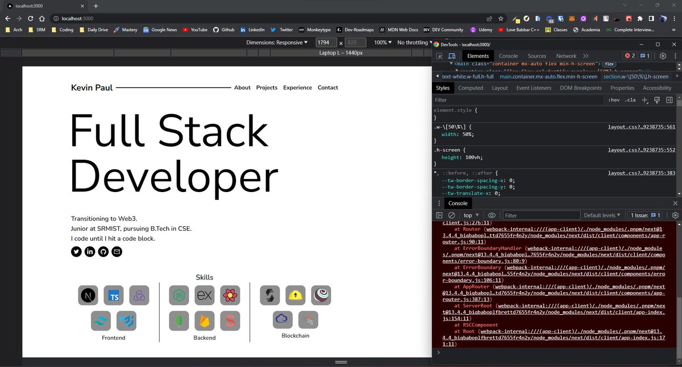Show the console sidebar panel
Screen dimensions: 682x367
(x=438, y=215)
